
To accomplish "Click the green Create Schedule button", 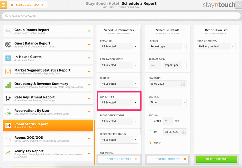I will pyautogui.click(x=216, y=159).
